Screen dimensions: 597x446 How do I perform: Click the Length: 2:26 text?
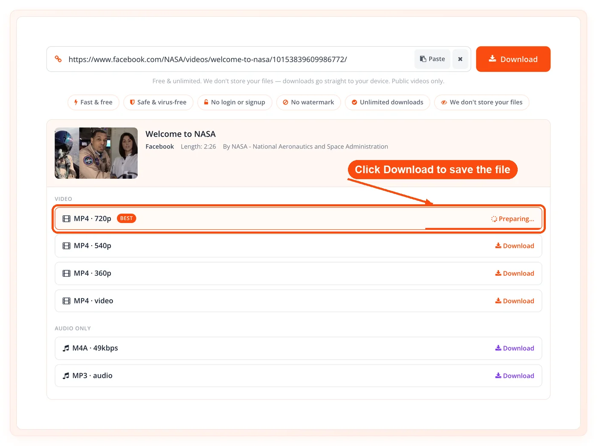pyautogui.click(x=198, y=146)
